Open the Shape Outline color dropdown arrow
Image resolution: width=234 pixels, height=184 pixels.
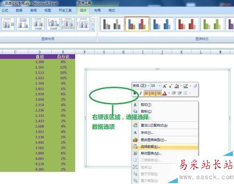(x=190, y=86)
